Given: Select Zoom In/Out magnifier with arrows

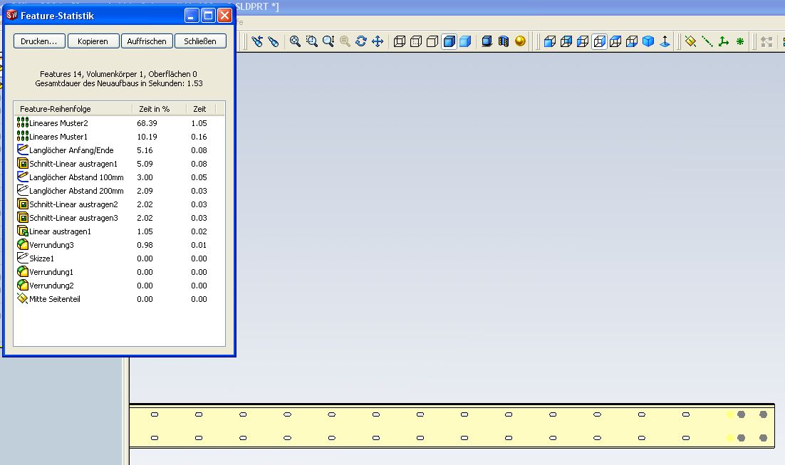Looking at the screenshot, I should point(328,41).
